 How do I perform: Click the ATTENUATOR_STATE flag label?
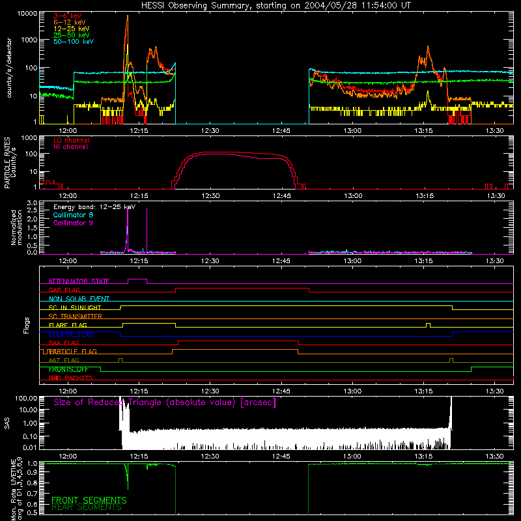coord(79,281)
